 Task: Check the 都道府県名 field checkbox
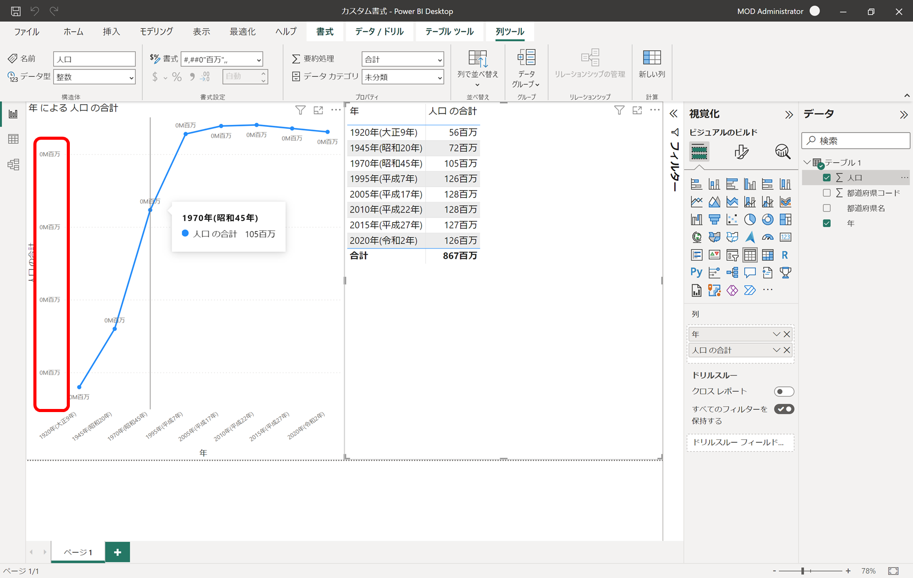click(x=827, y=208)
